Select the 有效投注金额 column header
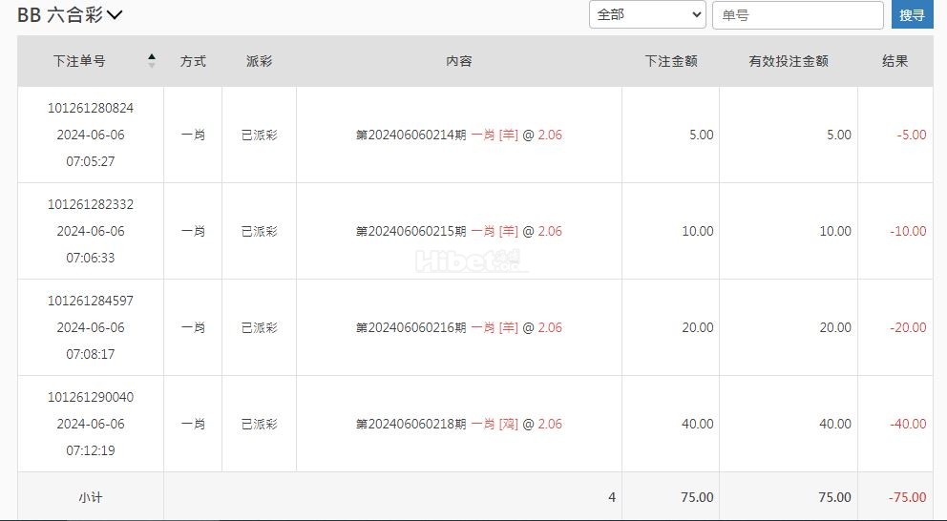Image resolution: width=947 pixels, height=521 pixels. (x=789, y=61)
